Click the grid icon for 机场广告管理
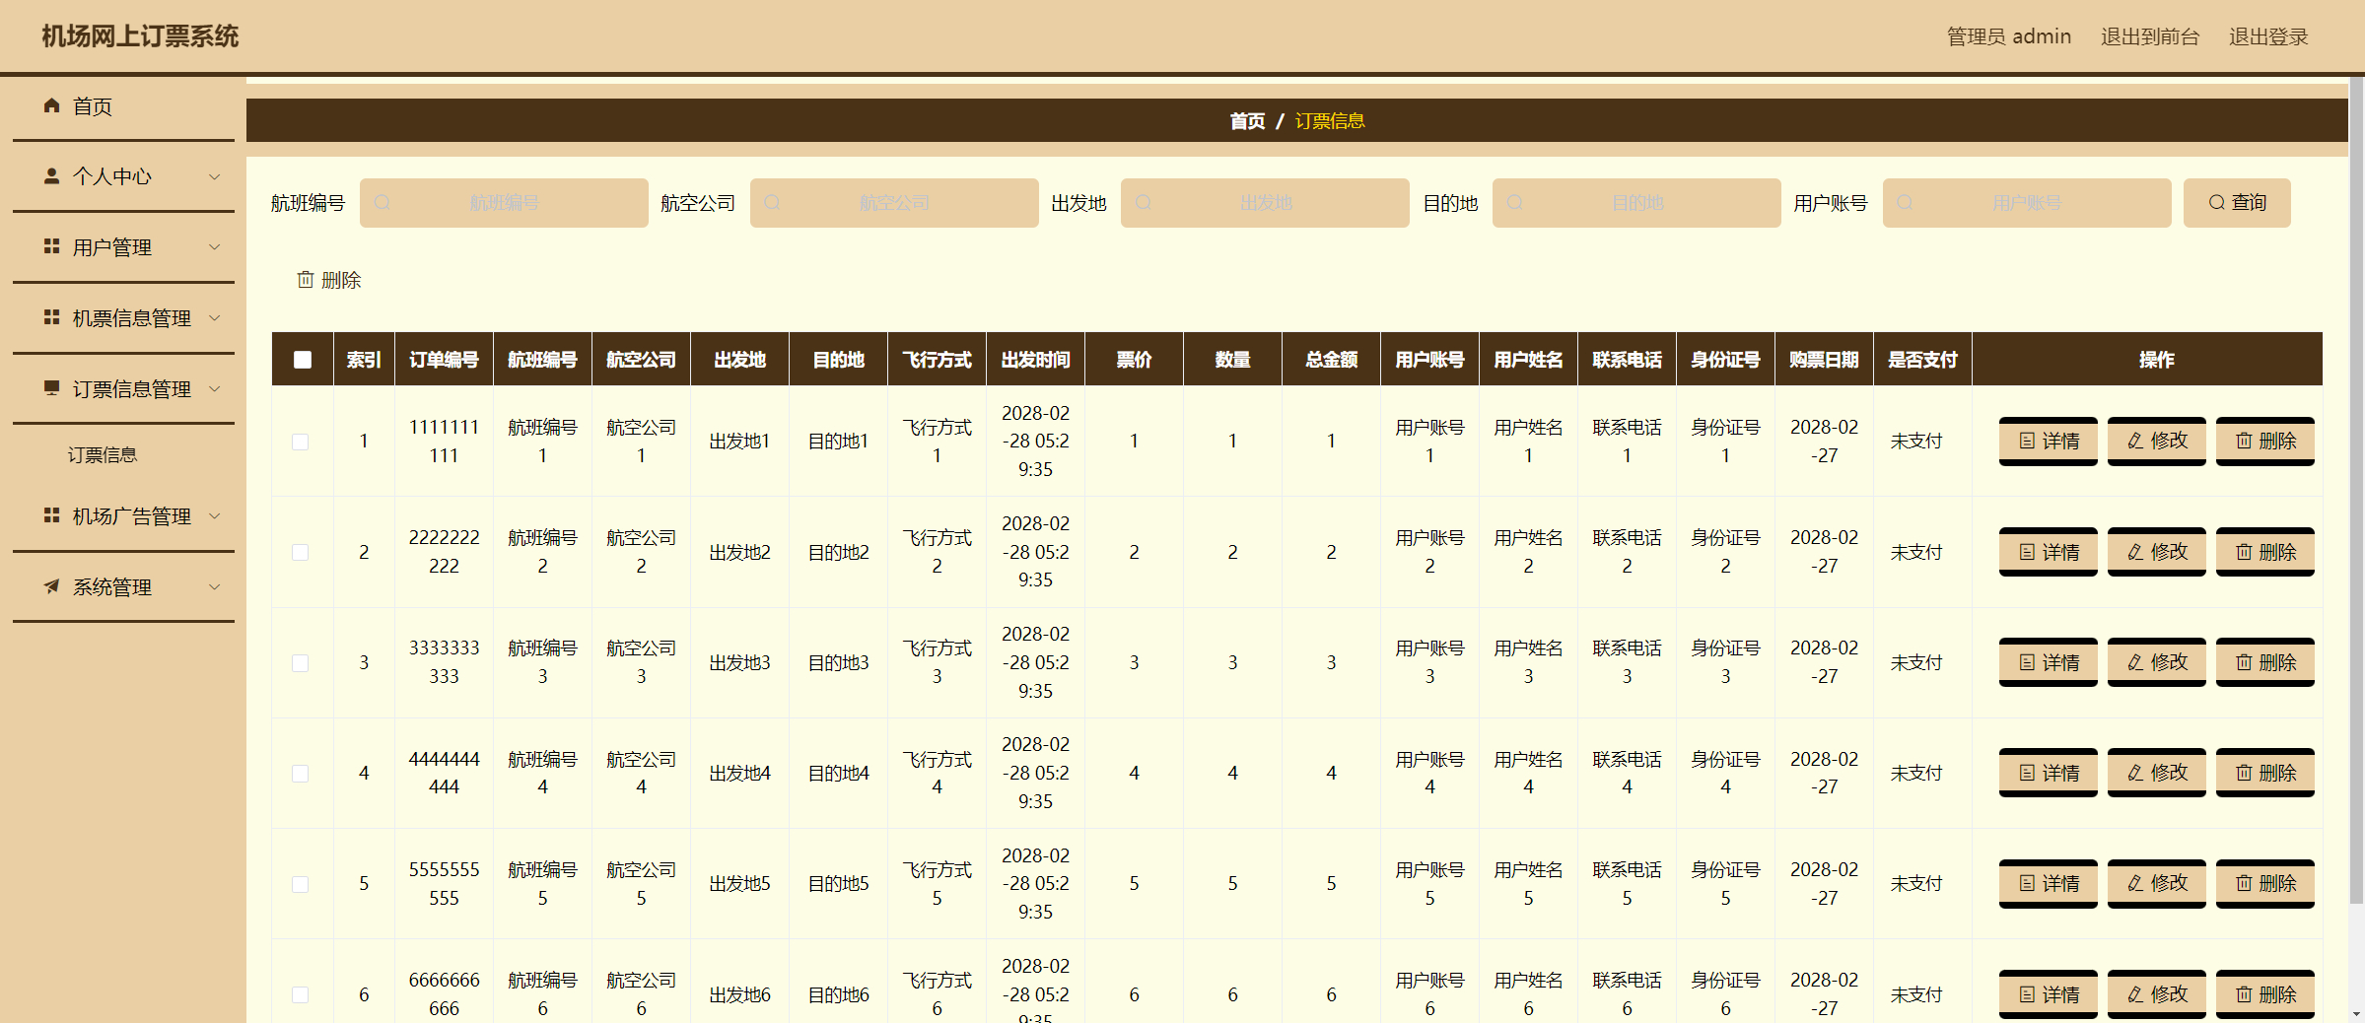This screenshot has width=2365, height=1023. click(x=52, y=515)
